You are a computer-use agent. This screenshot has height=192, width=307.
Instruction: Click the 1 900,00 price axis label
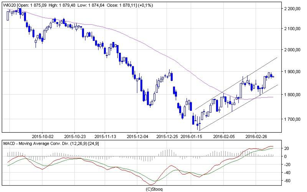tap(293, 72)
